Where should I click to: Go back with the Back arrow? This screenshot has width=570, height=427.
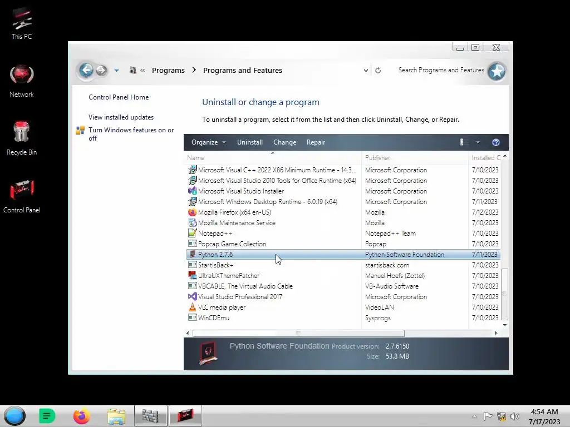pyautogui.click(x=86, y=69)
